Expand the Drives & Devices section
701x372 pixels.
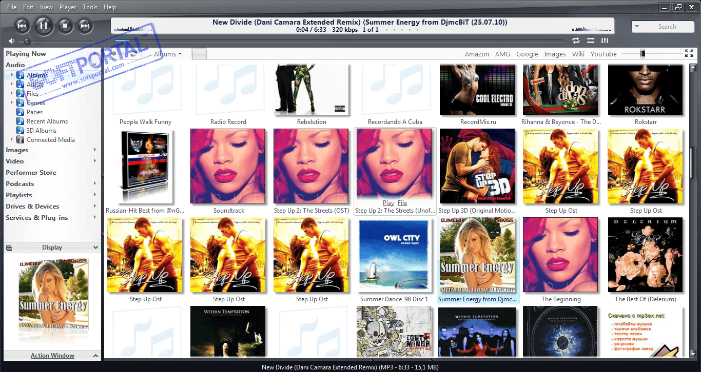(x=95, y=206)
